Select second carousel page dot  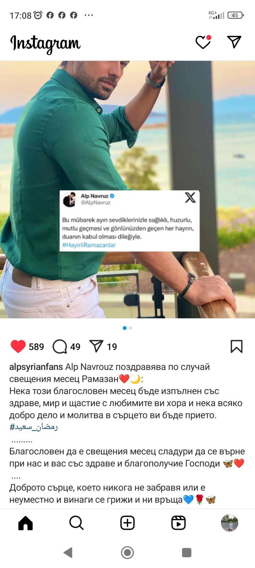[x=130, y=328]
